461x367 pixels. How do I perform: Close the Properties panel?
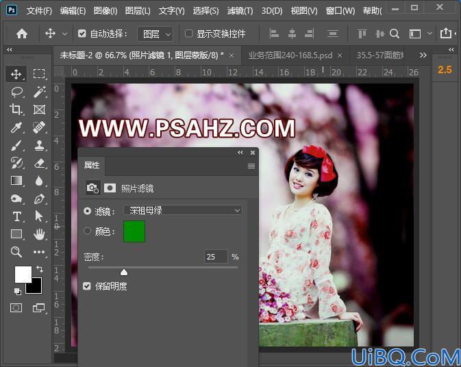tap(253, 152)
